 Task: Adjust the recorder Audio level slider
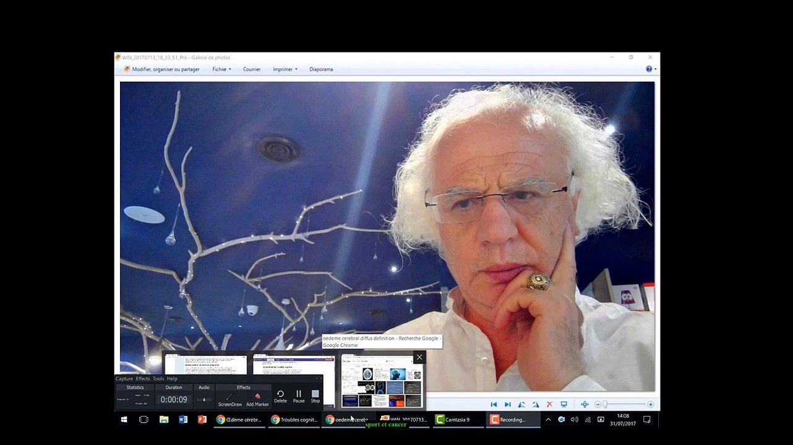click(204, 400)
